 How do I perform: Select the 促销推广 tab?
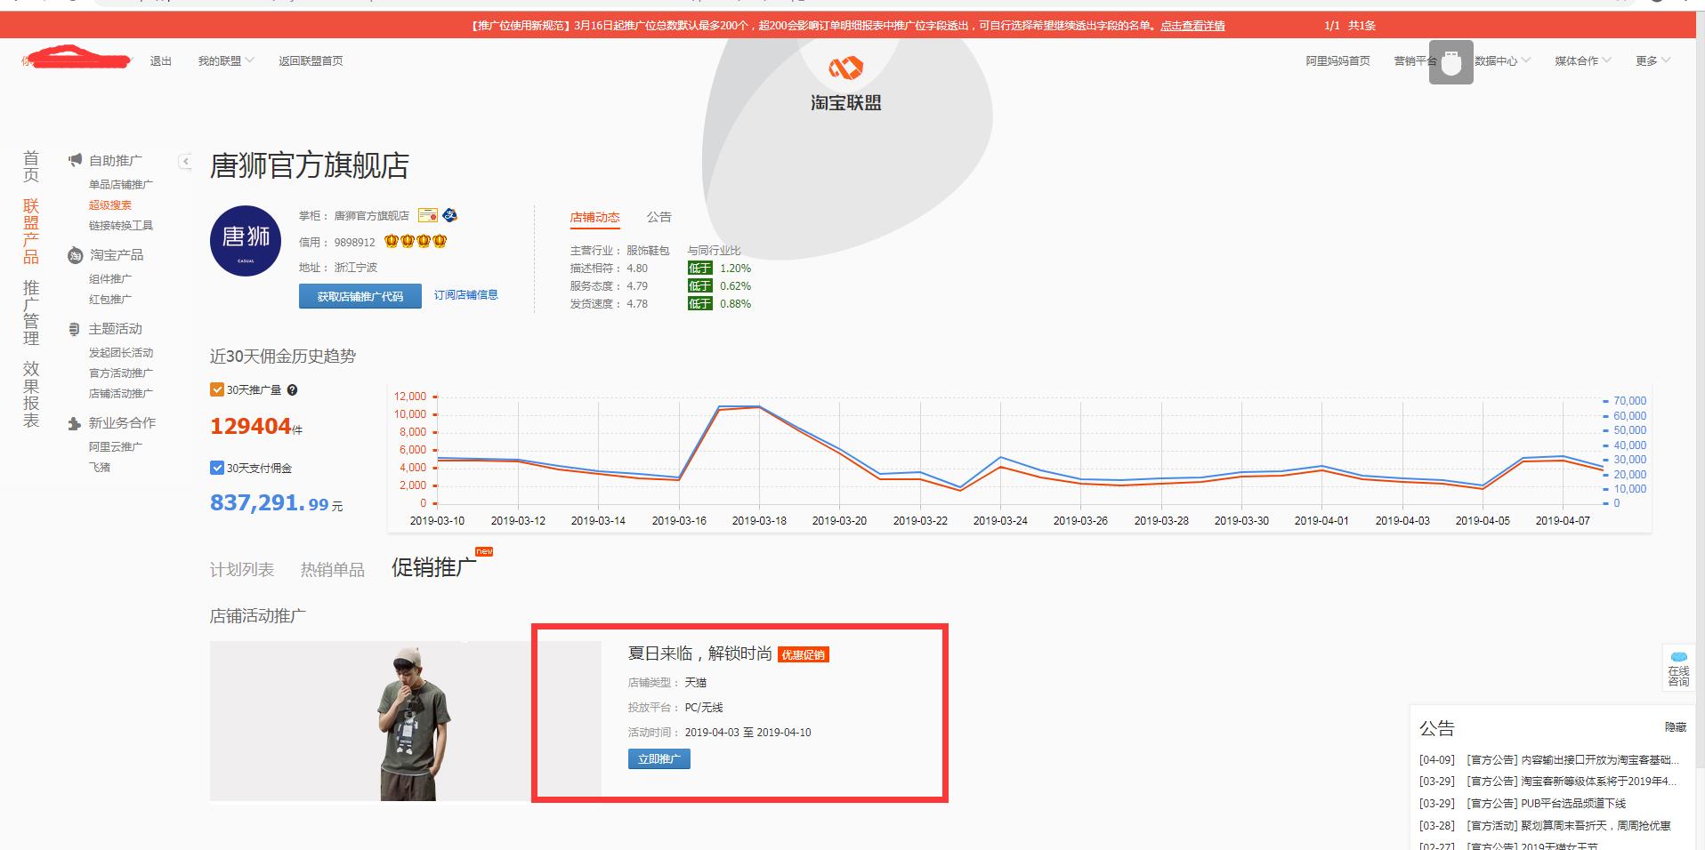click(x=433, y=567)
